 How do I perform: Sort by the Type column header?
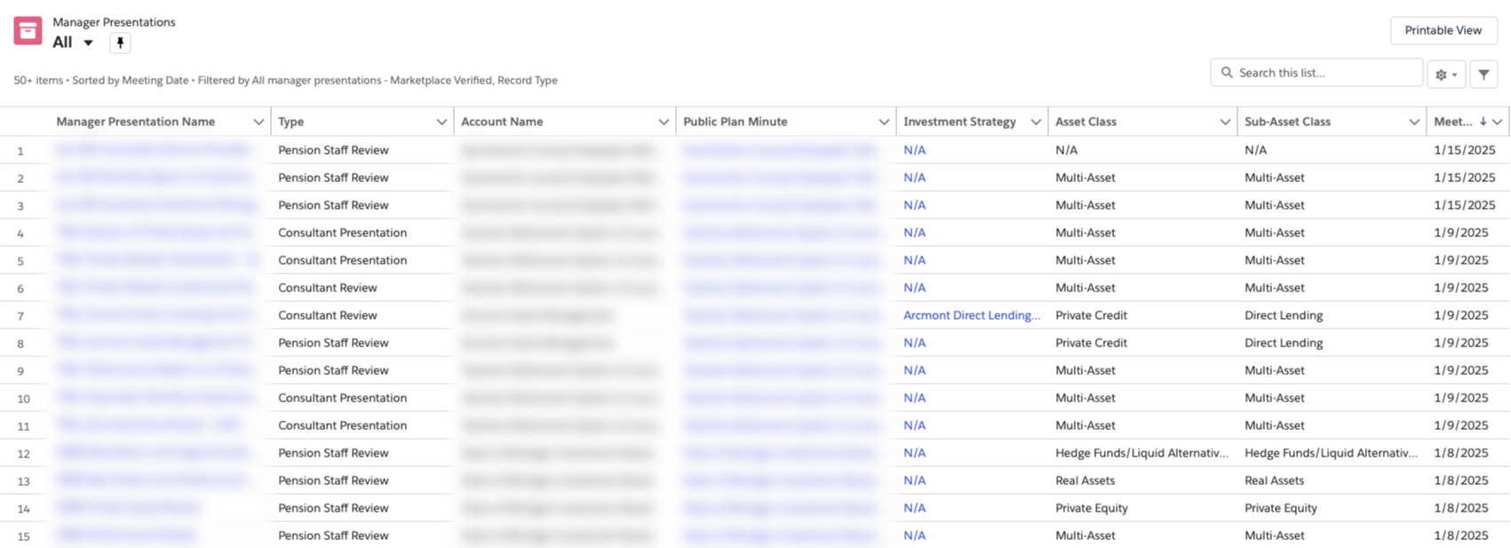pyautogui.click(x=291, y=122)
